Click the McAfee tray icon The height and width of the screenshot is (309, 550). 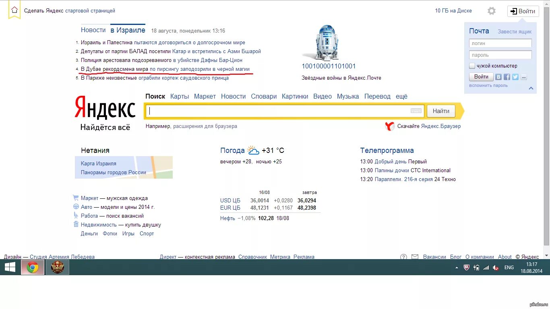tap(467, 268)
